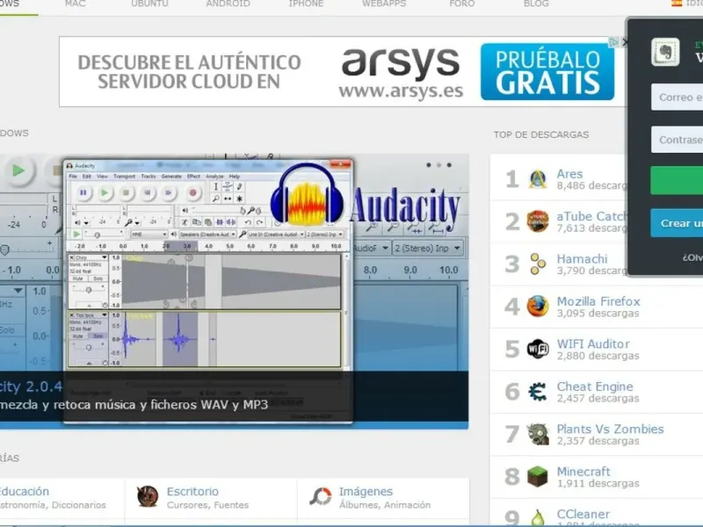Image resolution: width=703 pixels, height=527 pixels.
Task: Open the Tick tock track name dropdown
Action: (104, 315)
